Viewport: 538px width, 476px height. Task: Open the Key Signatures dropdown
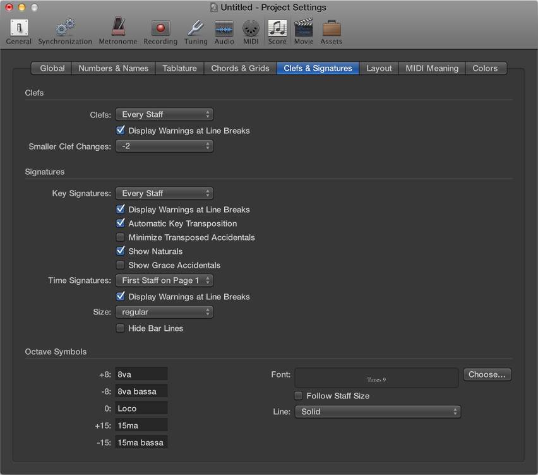coord(164,193)
